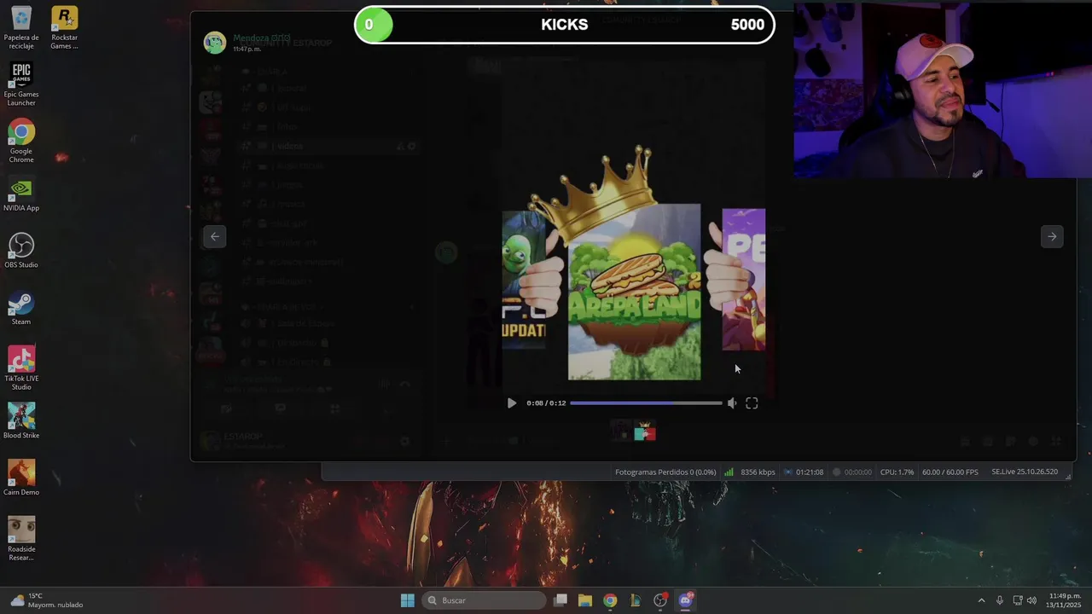Click Mendoza's frog avatar in viewer header

click(215, 43)
